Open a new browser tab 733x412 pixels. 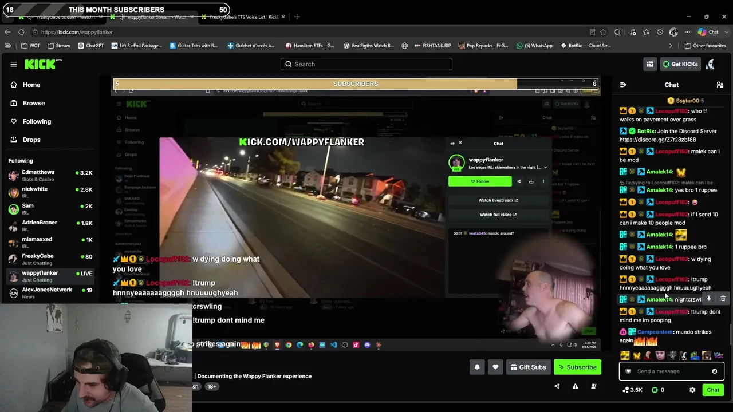[297, 17]
